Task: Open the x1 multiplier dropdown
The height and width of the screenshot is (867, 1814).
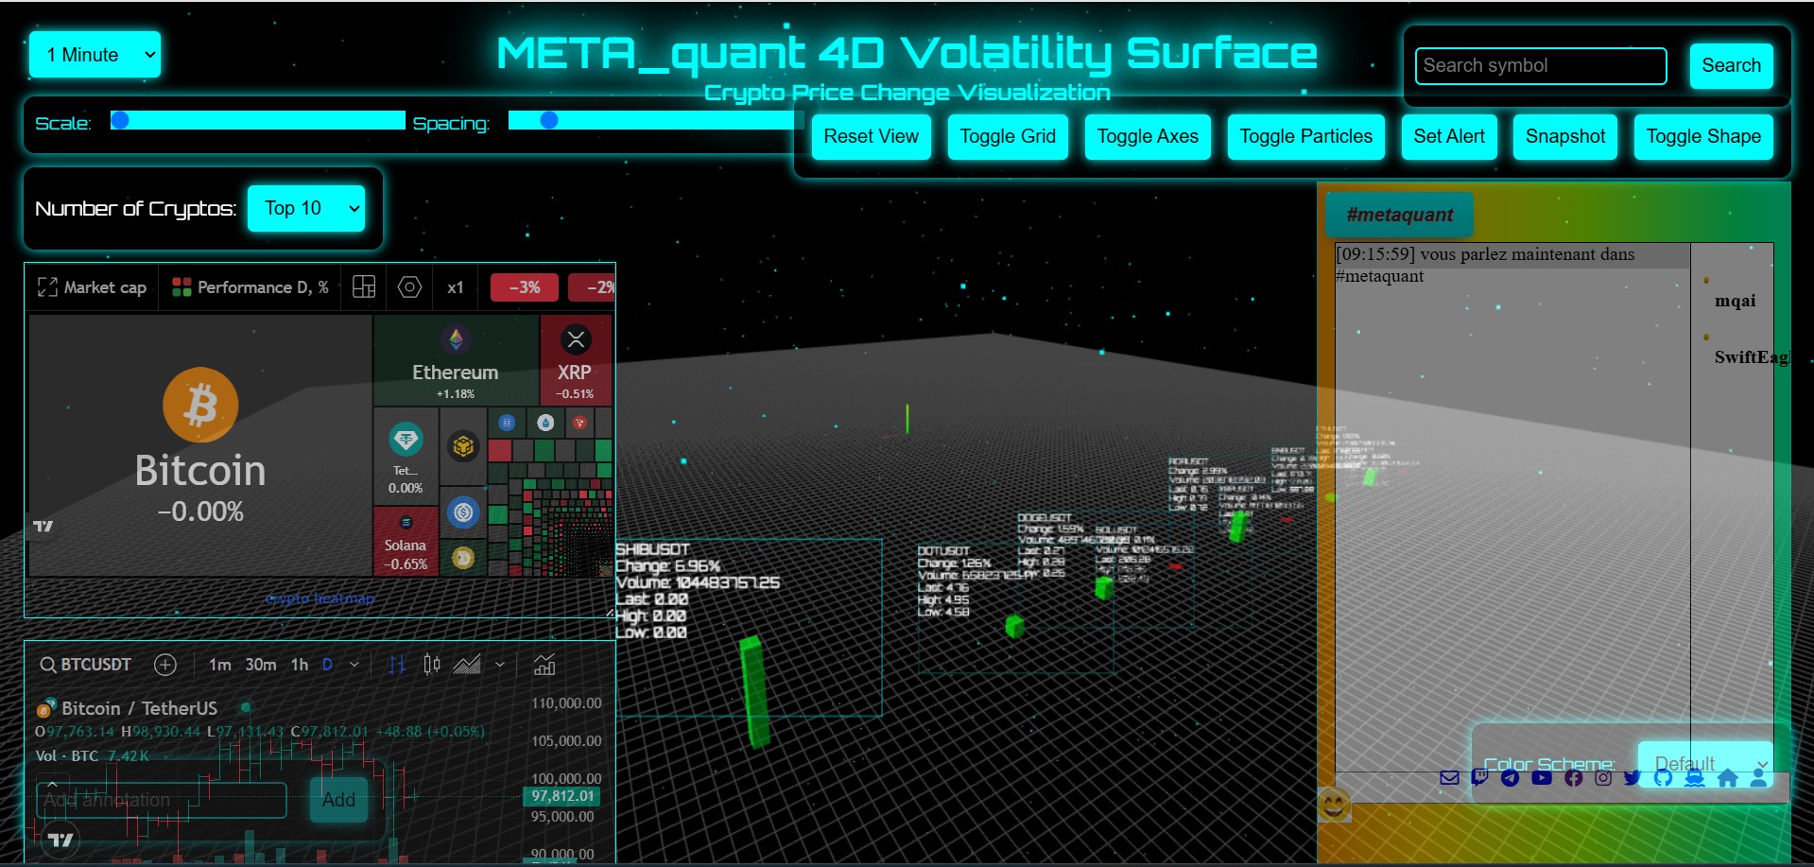Action: click(456, 287)
